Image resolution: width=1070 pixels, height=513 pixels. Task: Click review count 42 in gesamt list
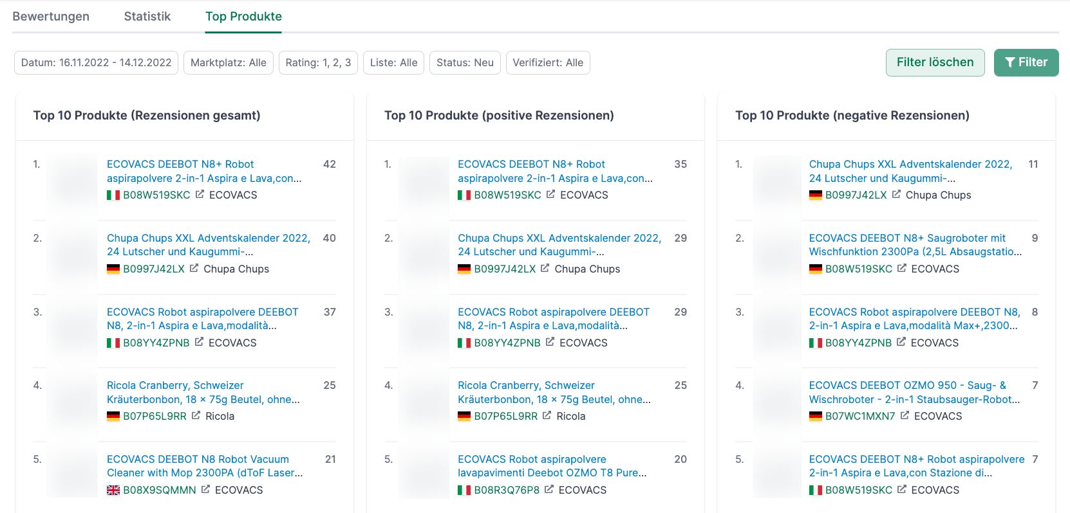(x=330, y=164)
